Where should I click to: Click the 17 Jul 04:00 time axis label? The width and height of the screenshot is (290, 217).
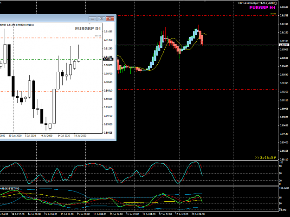pyautogui.click(x=149, y=214)
